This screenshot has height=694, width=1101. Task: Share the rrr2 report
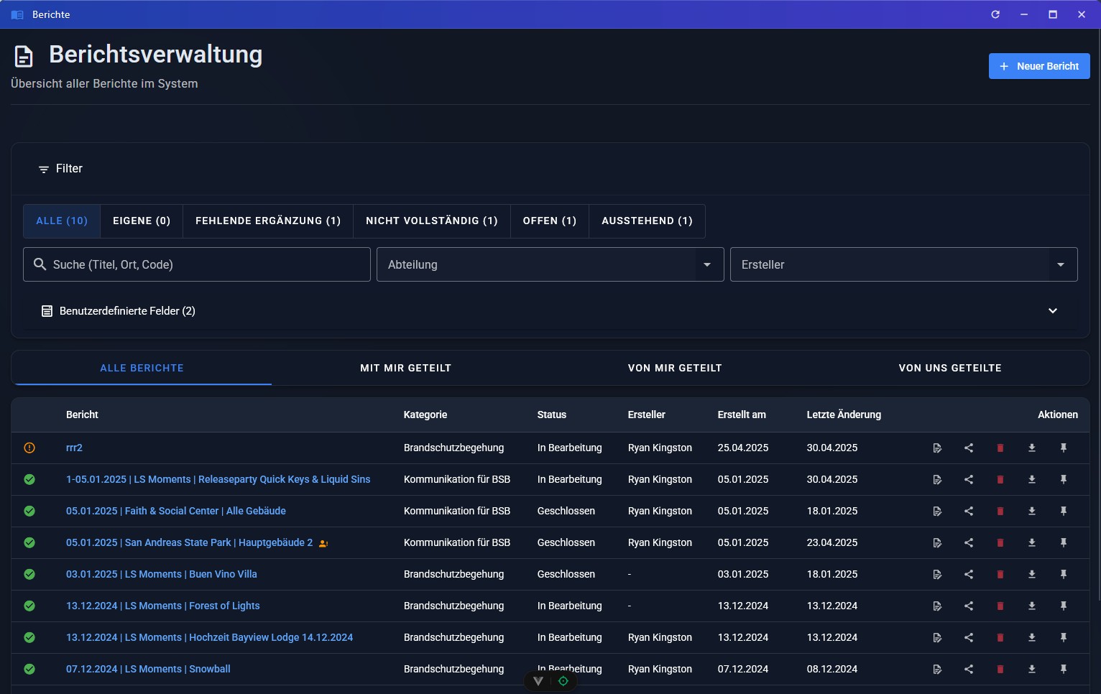pyautogui.click(x=969, y=448)
